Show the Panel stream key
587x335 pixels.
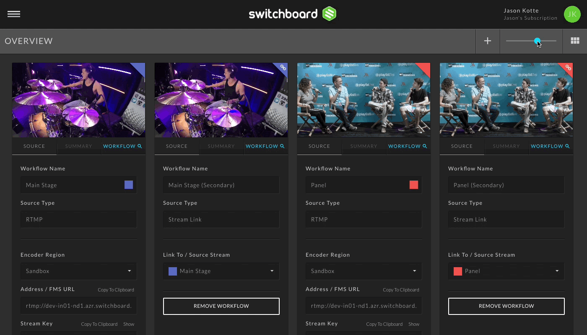[x=414, y=324]
